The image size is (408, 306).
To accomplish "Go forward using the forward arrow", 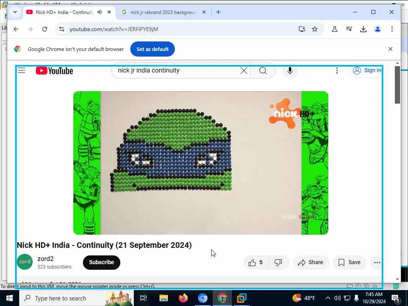I will (x=30, y=29).
